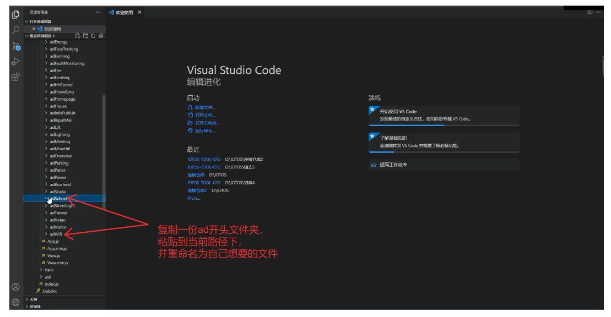The width and height of the screenshot is (611, 317).
Task: Refresh the explorer file tree
Action: (93, 36)
